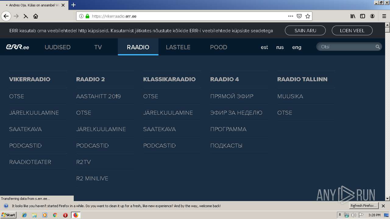Open Opera from the taskbar
This screenshot has width=390, height=219.
coord(65,215)
